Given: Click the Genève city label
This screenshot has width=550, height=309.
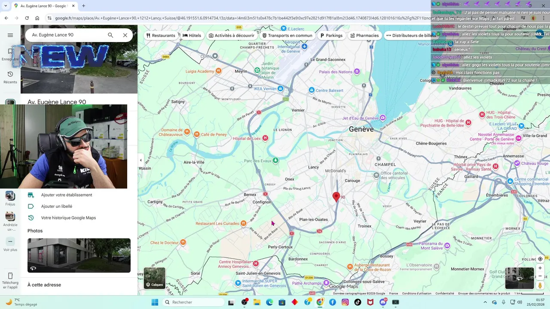Looking at the screenshot, I should 361,129.
